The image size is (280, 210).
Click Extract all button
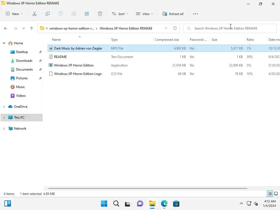(x=173, y=14)
